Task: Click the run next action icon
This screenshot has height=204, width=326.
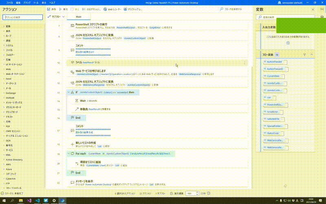Action: point(84,9)
